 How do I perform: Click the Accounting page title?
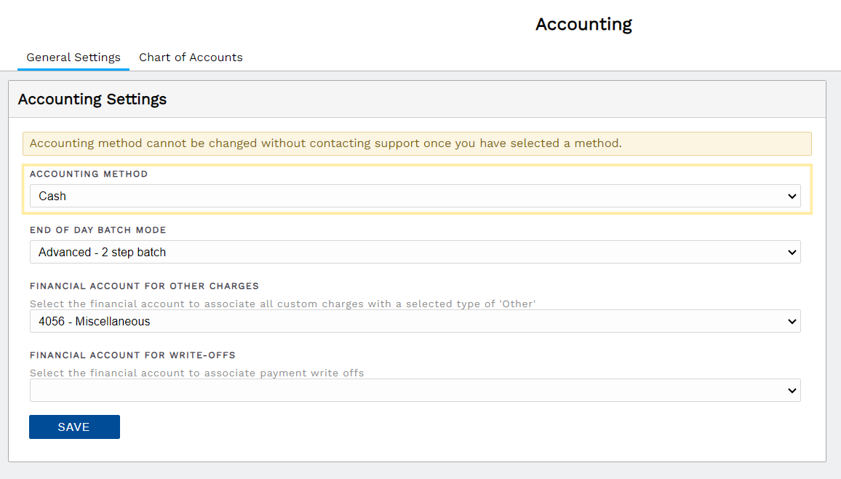click(x=583, y=24)
